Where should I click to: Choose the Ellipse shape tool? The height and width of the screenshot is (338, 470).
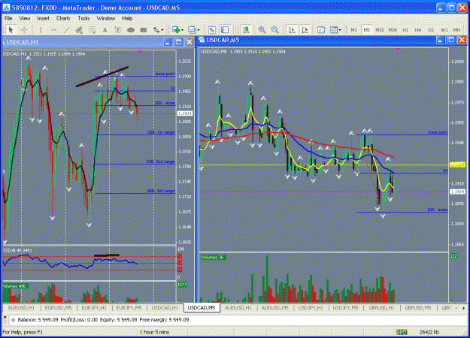point(131,30)
